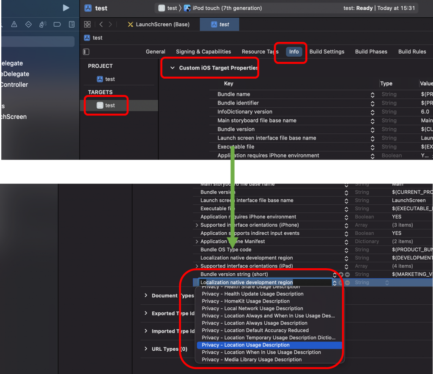Select Main storyboard file base name row
Screen dimensions: 433x374
pyautogui.click(x=321, y=121)
